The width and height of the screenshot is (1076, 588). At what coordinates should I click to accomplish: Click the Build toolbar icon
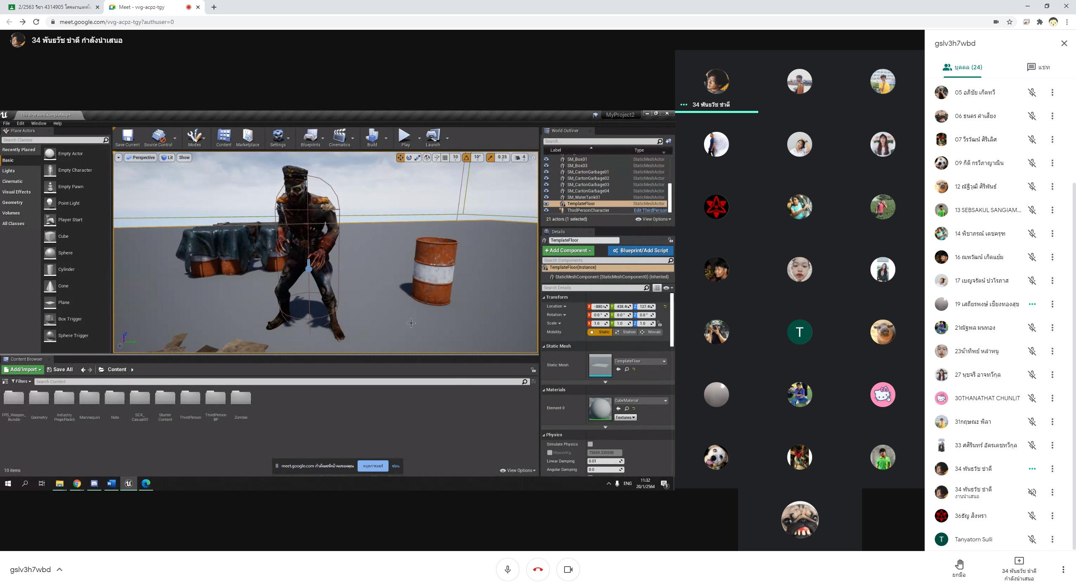(x=372, y=138)
